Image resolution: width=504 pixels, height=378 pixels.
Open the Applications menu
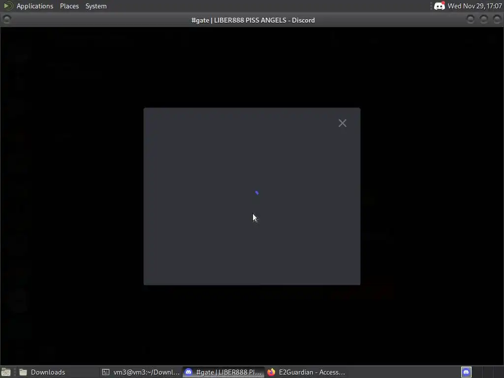click(x=35, y=6)
